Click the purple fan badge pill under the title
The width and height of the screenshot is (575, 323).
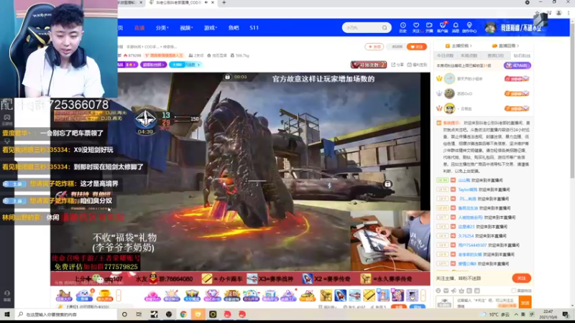point(153,65)
